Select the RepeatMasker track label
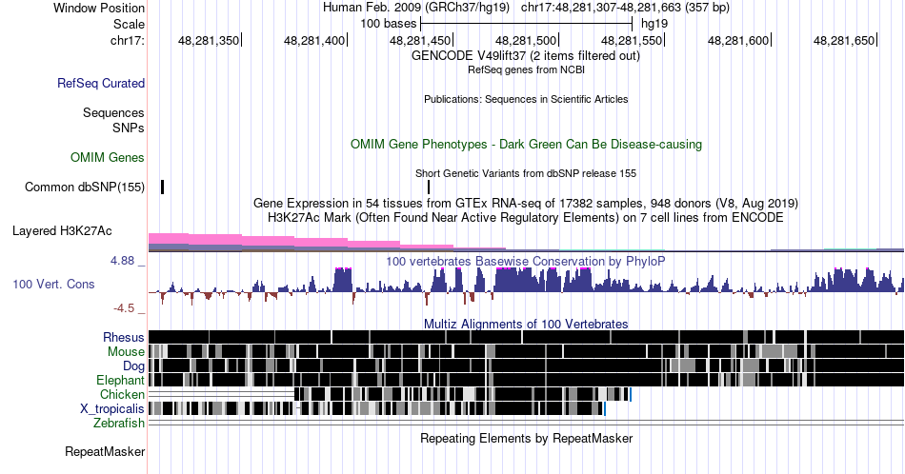This screenshot has height=474, width=905. 105,451
